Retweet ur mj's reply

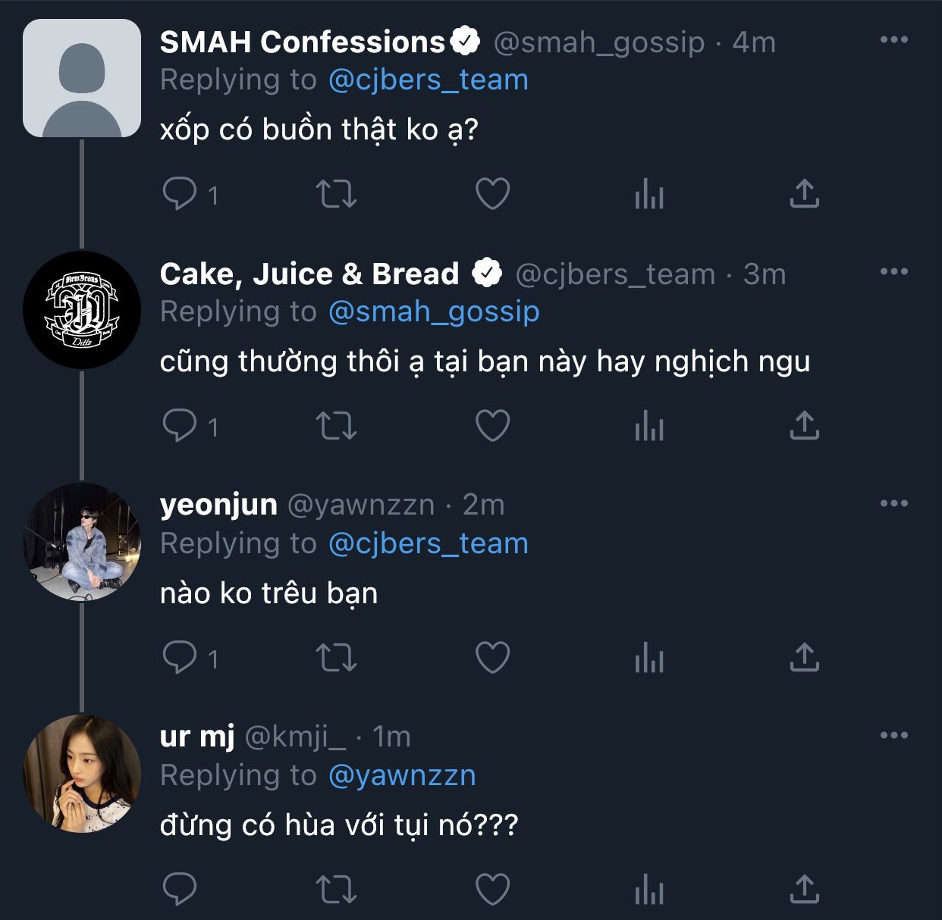336,890
